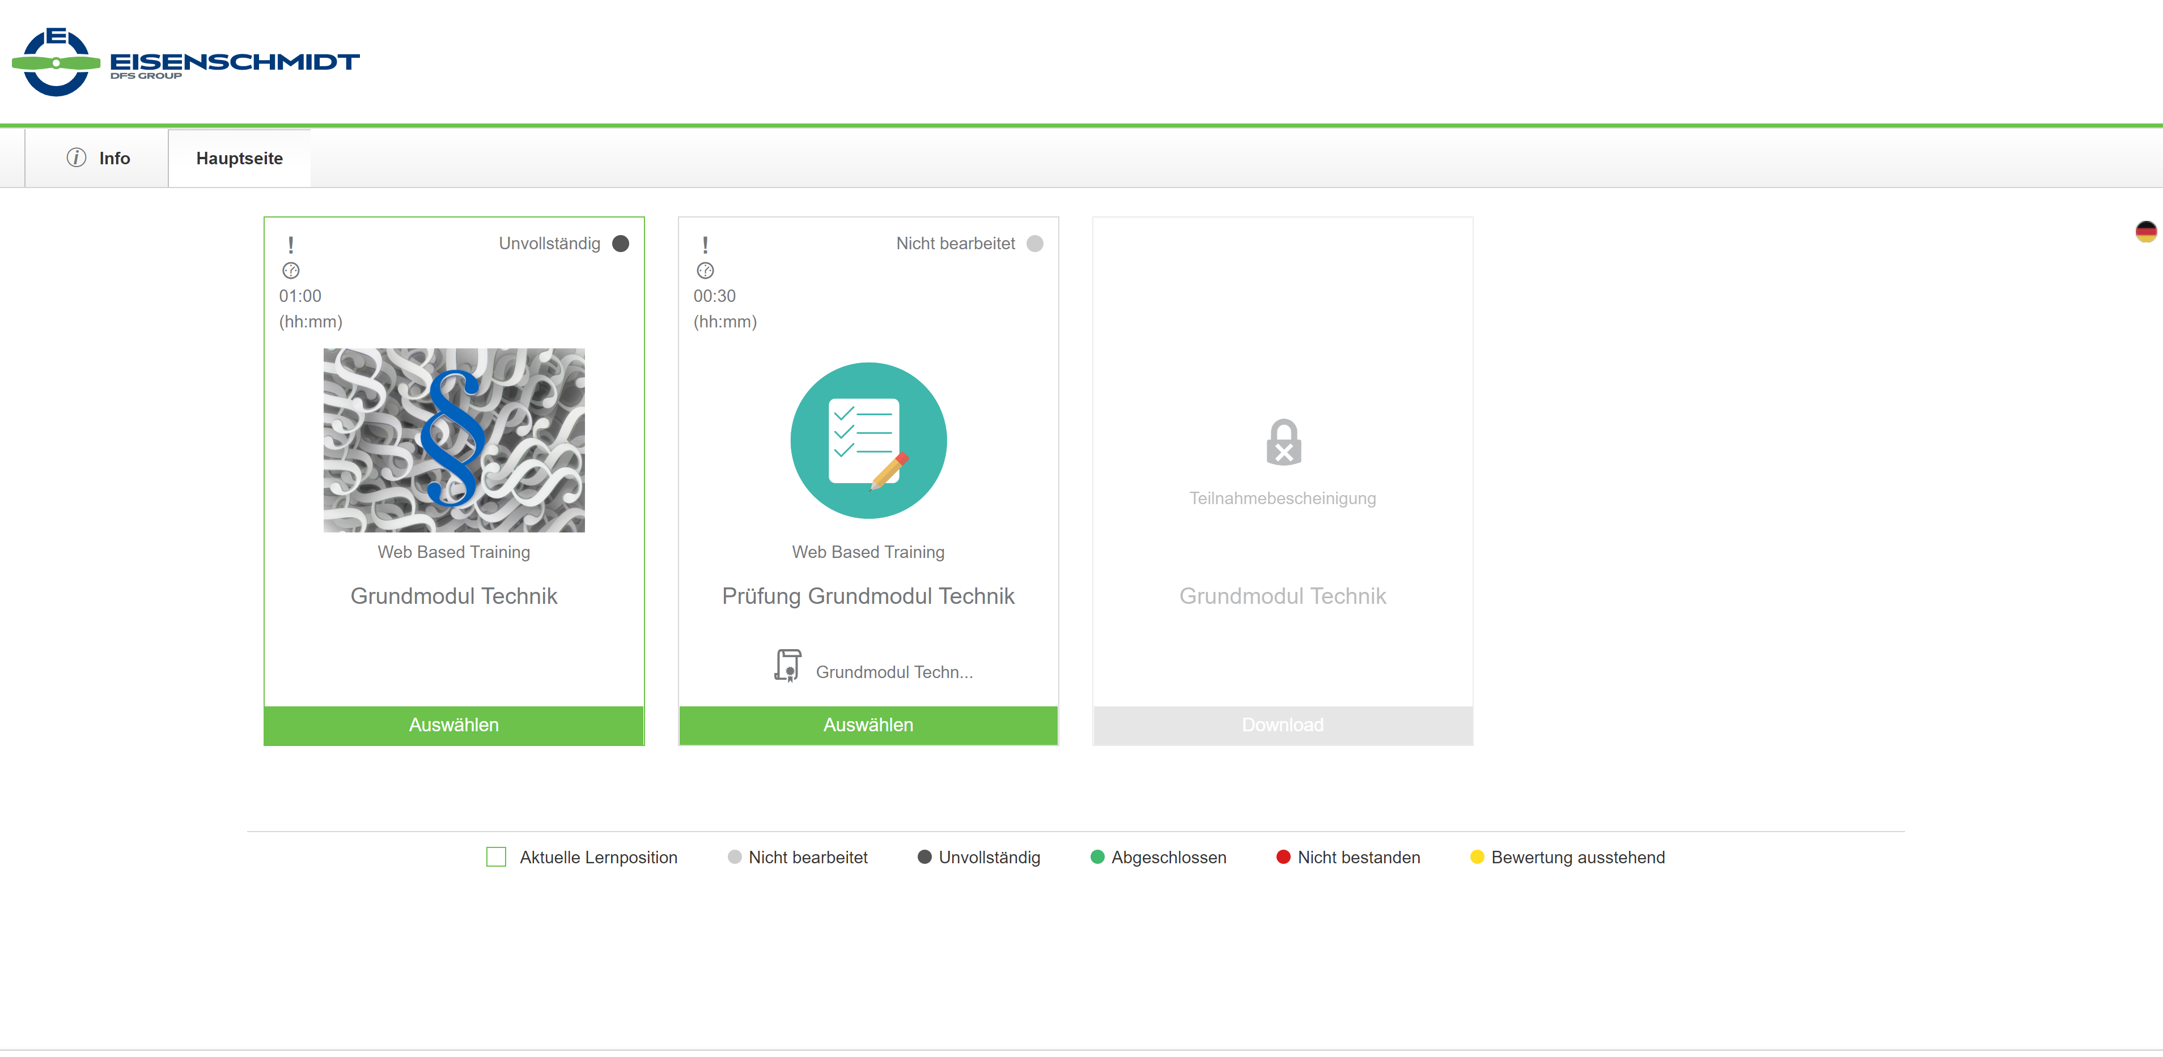The width and height of the screenshot is (2163, 1057).
Task: Click the Teilnahmebescheinigung label
Action: 1282,498
